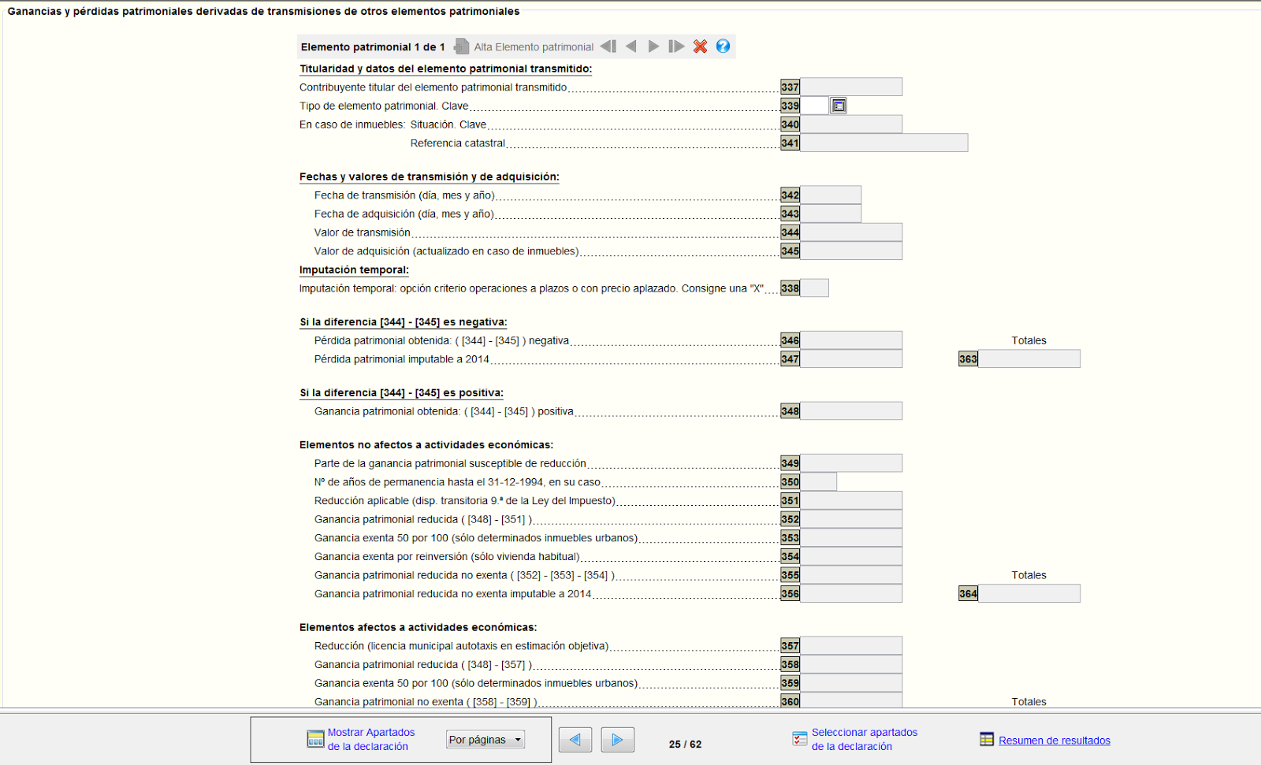Focus field 347 Pérdida patrimonial imputable a 2014
Viewport: 1261px width, 765px height.
point(851,359)
